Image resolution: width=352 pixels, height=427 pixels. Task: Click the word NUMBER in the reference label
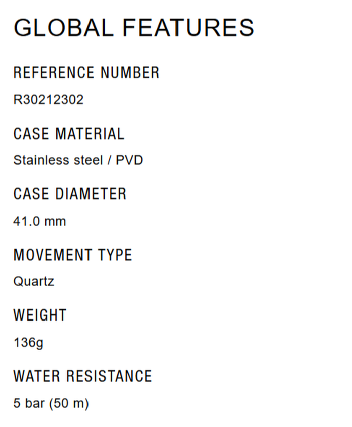pyautogui.click(x=130, y=73)
